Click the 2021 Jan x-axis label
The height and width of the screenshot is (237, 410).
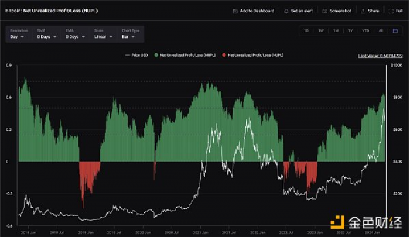tap(200, 232)
